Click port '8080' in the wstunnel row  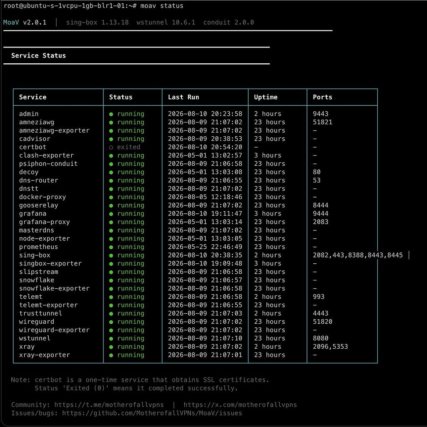pyautogui.click(x=321, y=338)
